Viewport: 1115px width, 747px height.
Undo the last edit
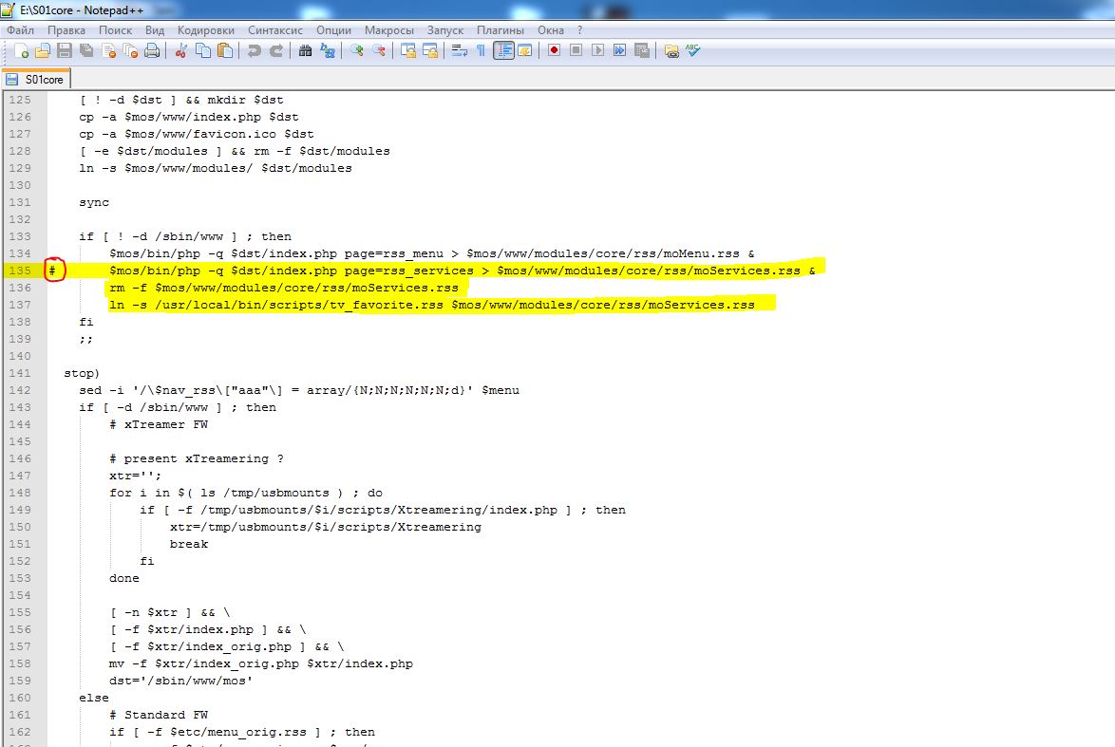(255, 51)
